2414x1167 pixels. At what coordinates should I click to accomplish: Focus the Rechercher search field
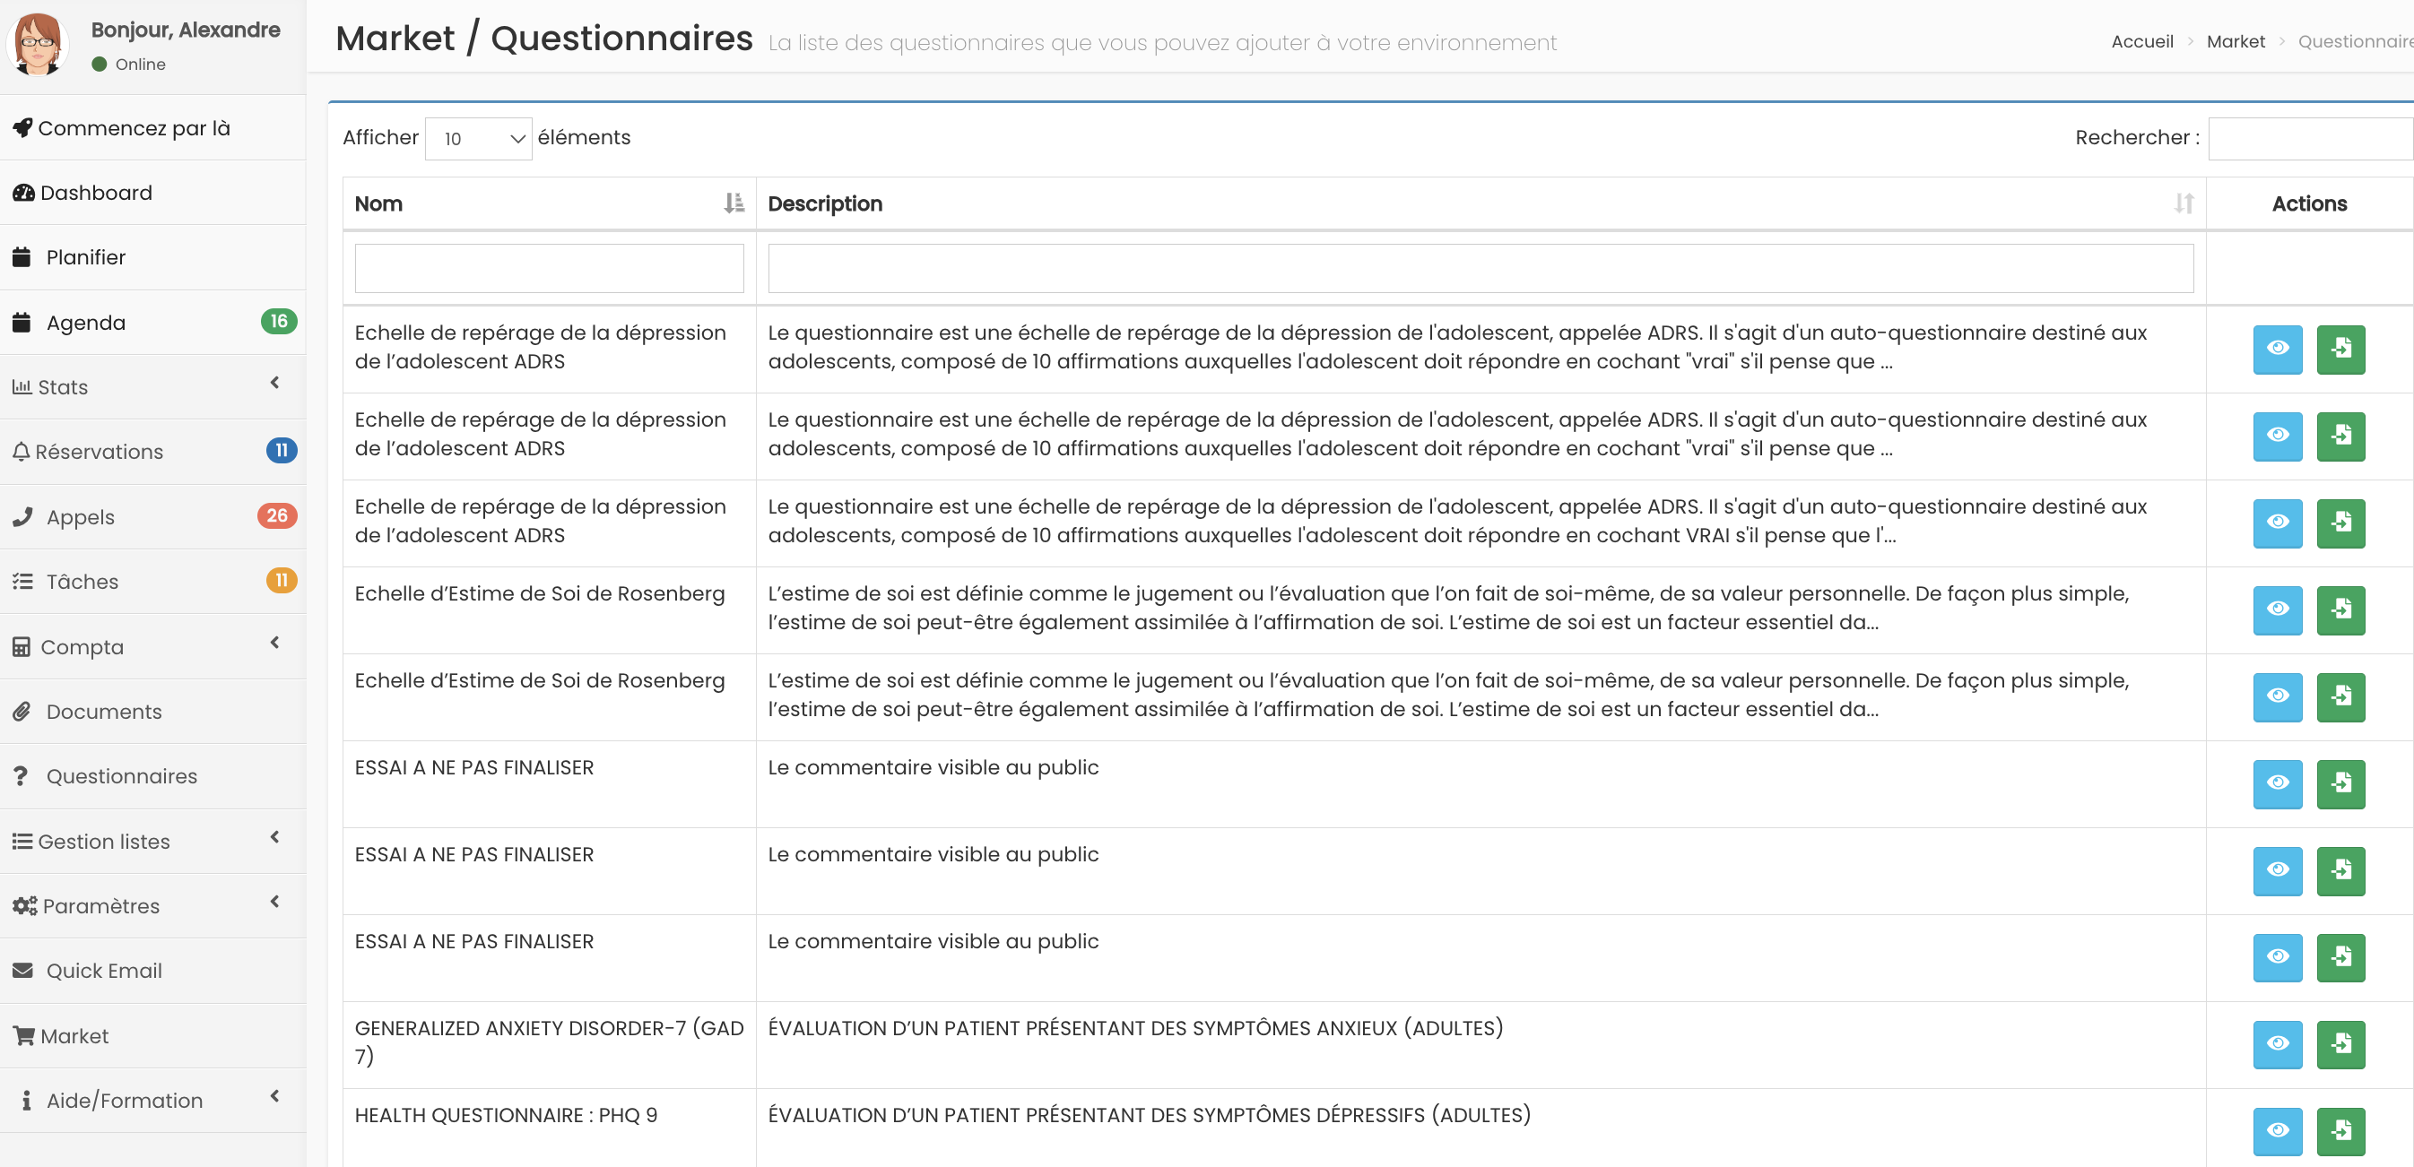click(x=2310, y=139)
